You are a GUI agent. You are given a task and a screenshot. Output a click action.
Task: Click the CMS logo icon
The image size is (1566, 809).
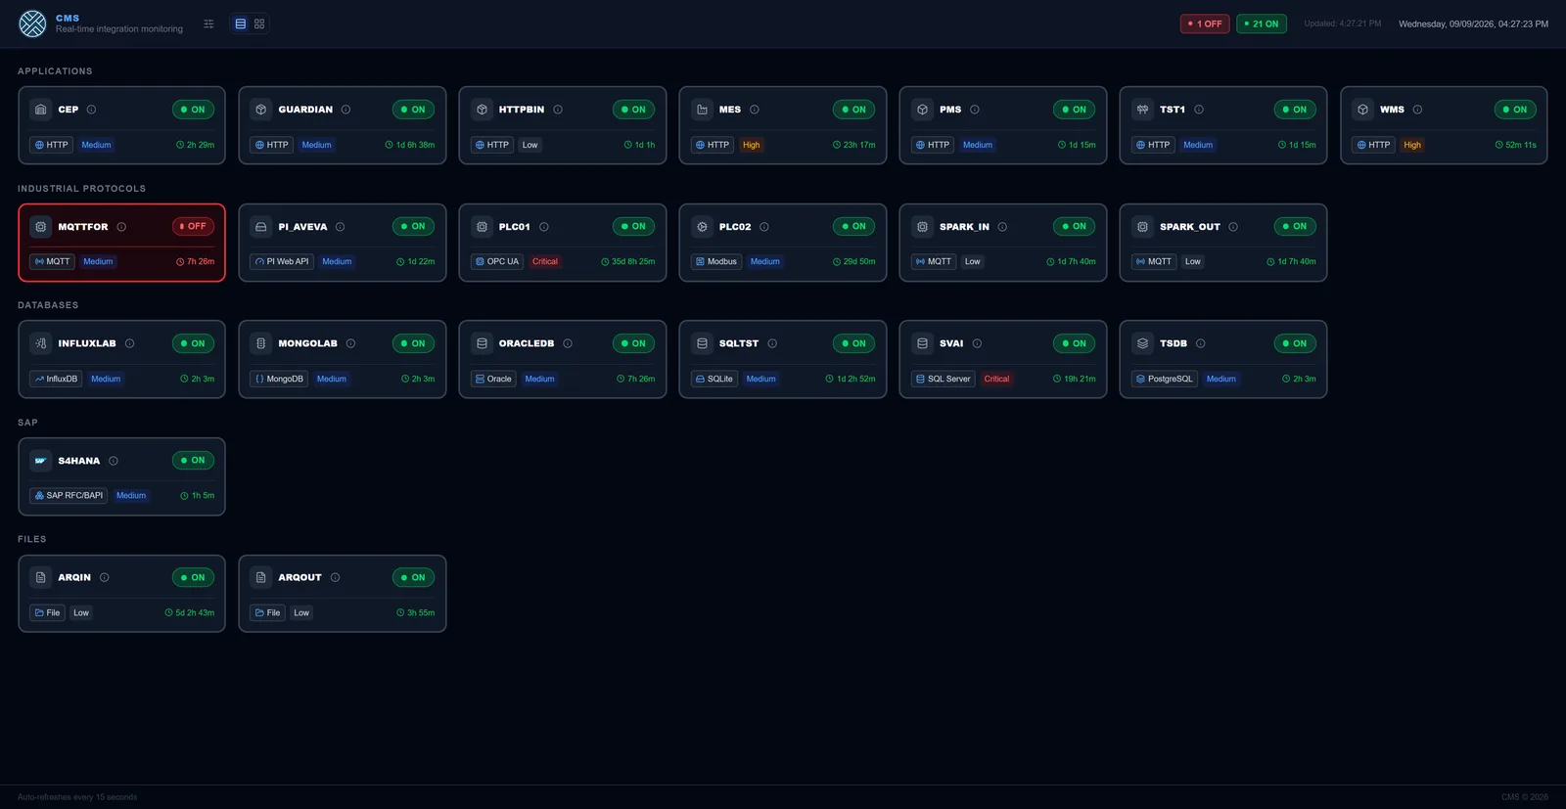pos(32,23)
